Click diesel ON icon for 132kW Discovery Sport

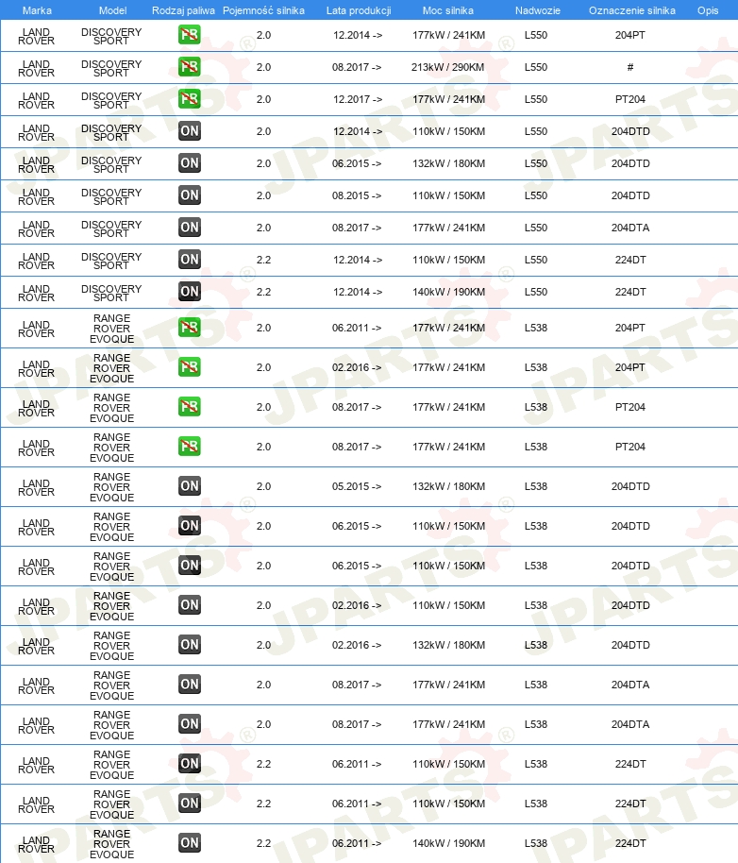point(189,163)
